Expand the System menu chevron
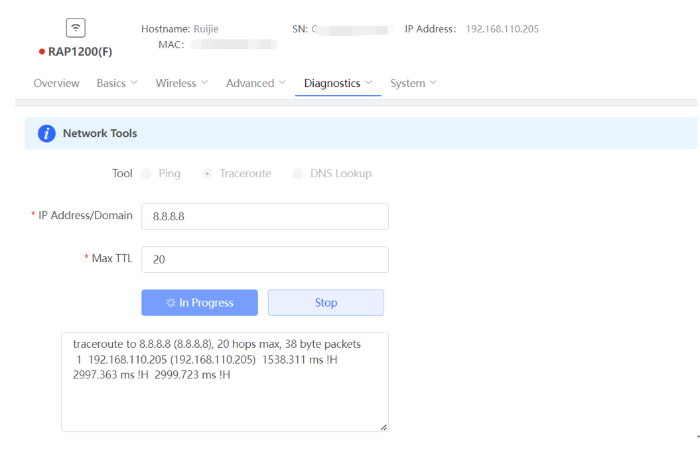This screenshot has height=450, width=700. [x=433, y=82]
